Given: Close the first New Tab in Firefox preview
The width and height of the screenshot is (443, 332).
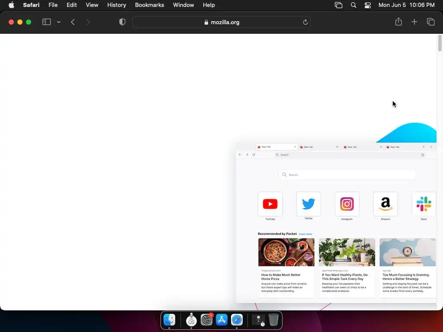Looking at the screenshot, I should [295, 147].
